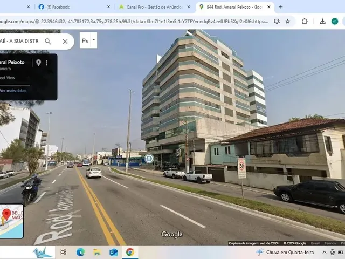Click the Google logo on Street View

click(172, 234)
